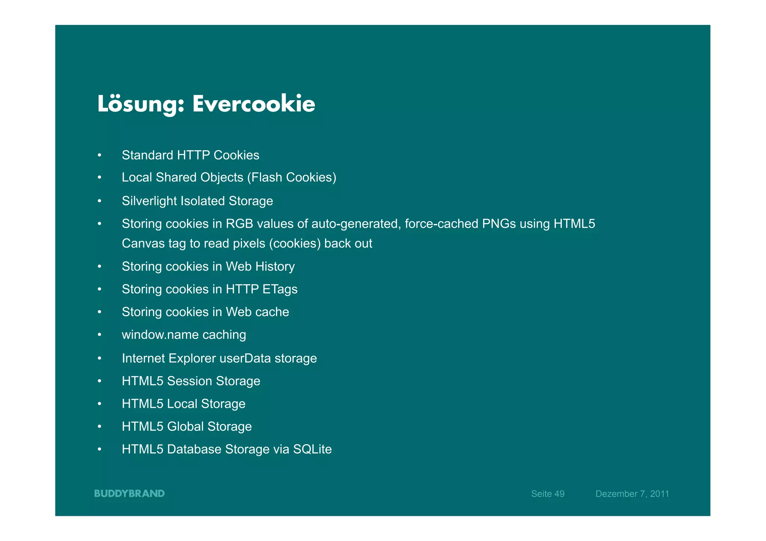Click the slide title "Lösung: Evercookie"
This screenshot has width=766, height=541.
pos(206,104)
